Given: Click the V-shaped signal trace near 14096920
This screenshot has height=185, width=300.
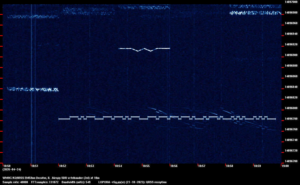Looking at the screenshot, I should [x=144, y=49].
